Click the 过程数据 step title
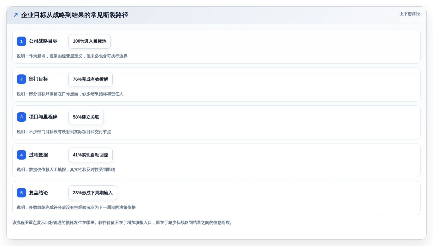This screenshot has height=246, width=433. point(39,155)
